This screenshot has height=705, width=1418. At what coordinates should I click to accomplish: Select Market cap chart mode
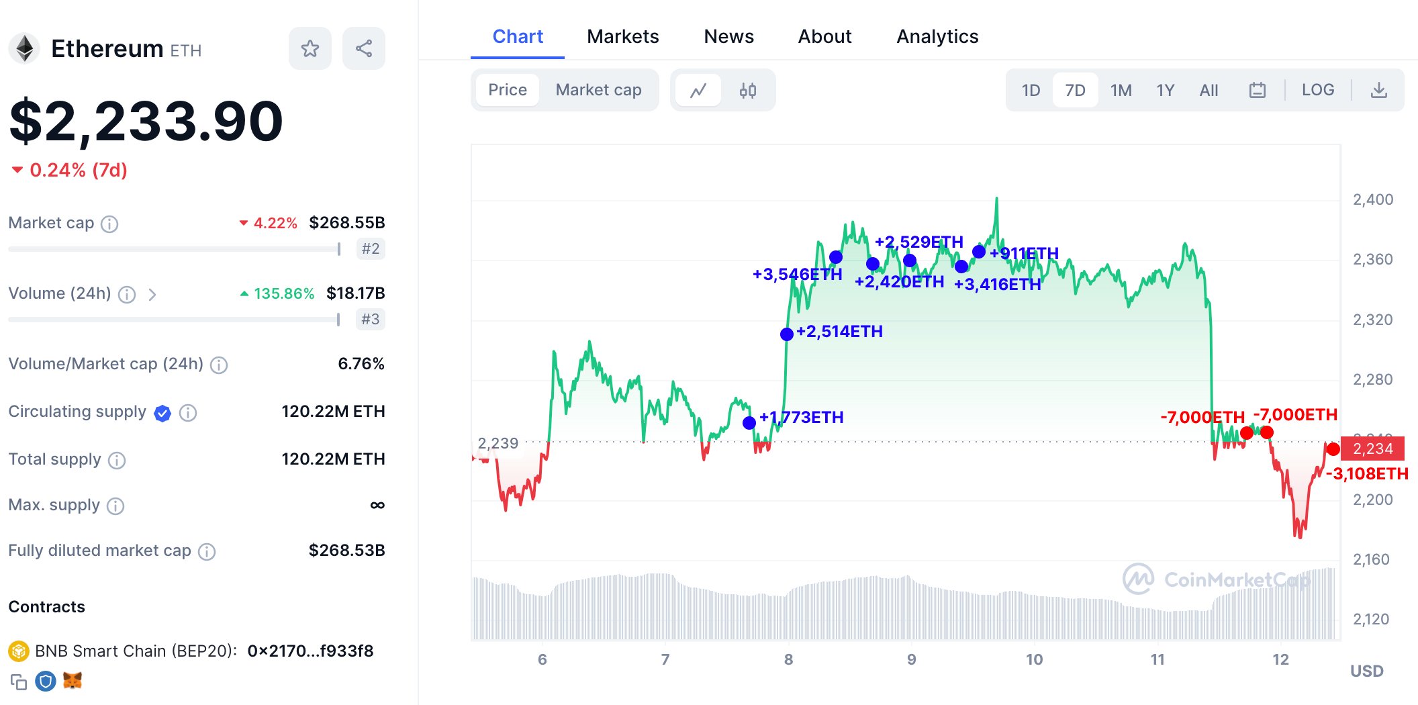click(598, 90)
